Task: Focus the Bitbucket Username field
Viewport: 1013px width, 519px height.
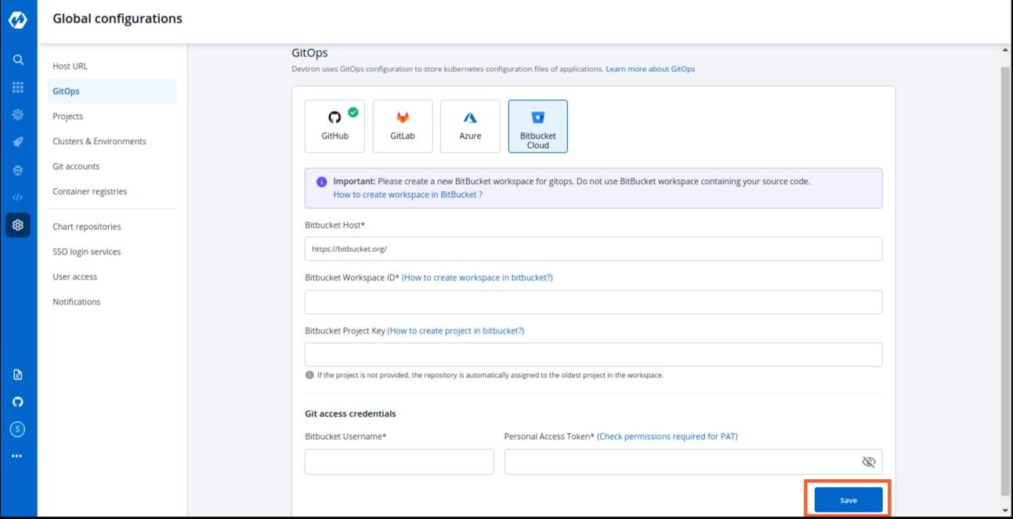Action: click(x=400, y=462)
